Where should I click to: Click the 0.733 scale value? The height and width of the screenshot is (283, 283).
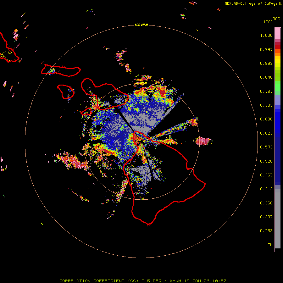(x=266, y=105)
